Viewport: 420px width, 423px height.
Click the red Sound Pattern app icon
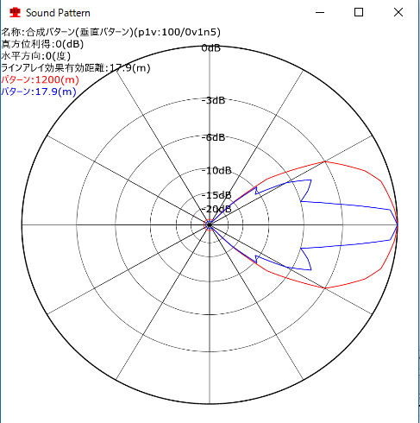(15, 13)
